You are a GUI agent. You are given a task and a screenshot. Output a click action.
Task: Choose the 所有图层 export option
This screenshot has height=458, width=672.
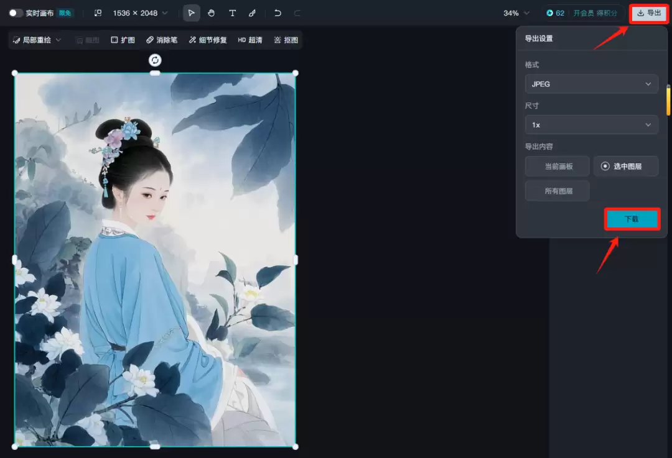click(557, 191)
